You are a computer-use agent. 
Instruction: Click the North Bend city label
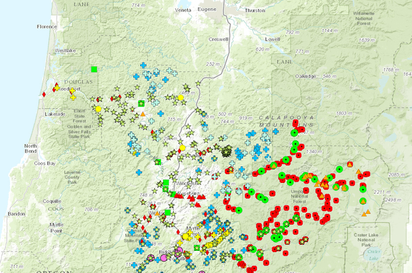point(31,149)
